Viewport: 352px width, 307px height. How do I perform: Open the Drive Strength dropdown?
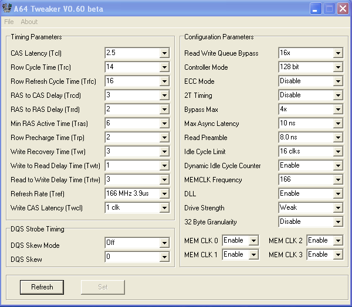pyautogui.click(x=337, y=208)
